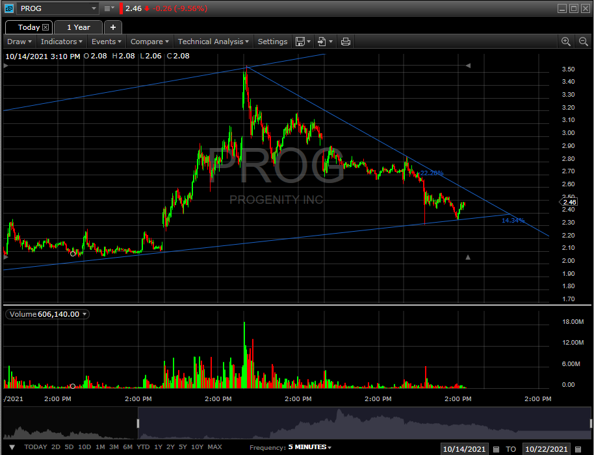
Task: Select the TODAY time range
Action: (x=36, y=447)
